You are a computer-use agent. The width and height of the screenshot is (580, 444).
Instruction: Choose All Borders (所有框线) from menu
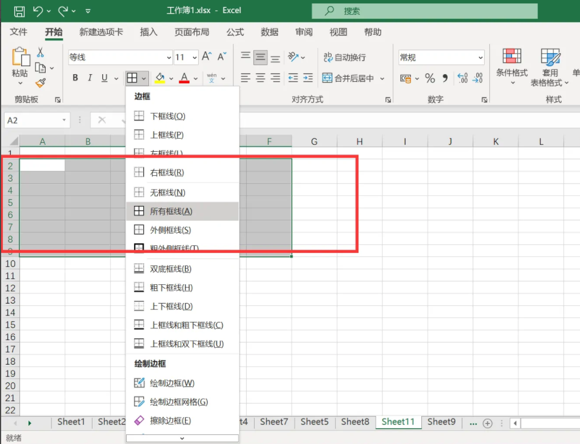[171, 211]
